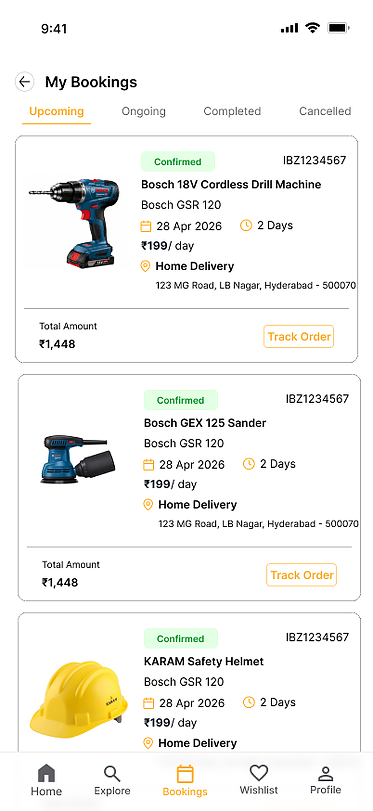Switch to the Upcoming tab
Image resolution: width=373 pixels, height=811 pixels.
[57, 111]
